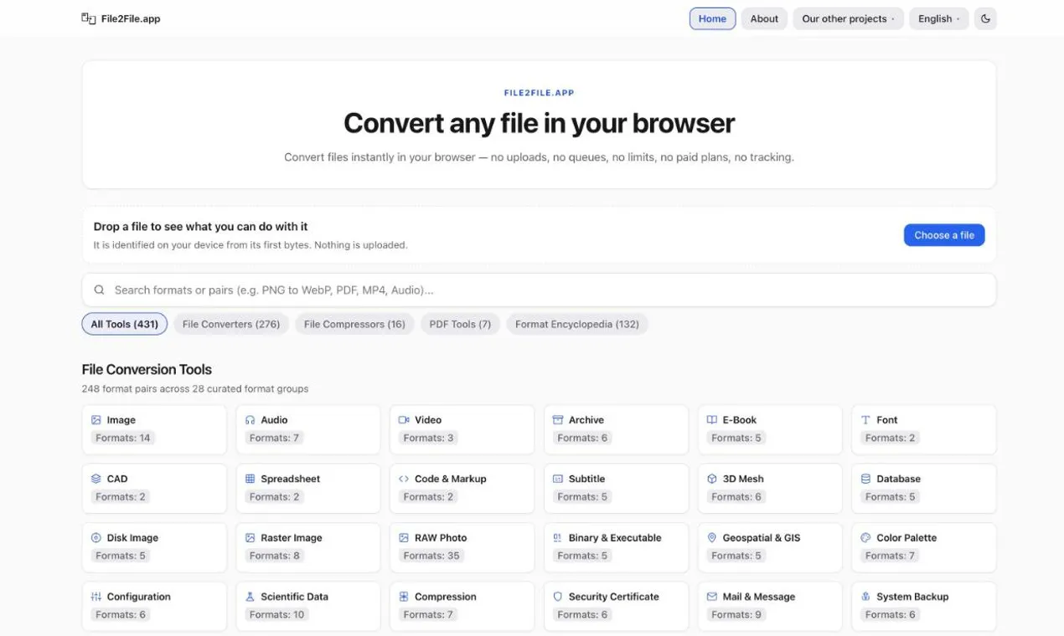Click the Scientific Data Formats: 10 badge
Viewport: 1064px width, 636px height.
277,614
